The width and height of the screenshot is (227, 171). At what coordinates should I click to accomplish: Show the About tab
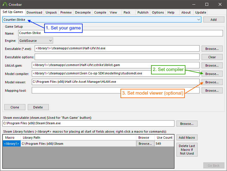tap(186, 12)
